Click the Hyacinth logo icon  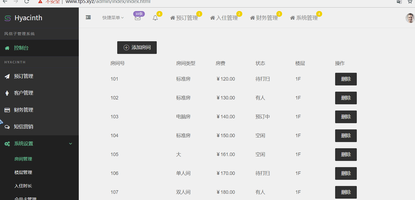click(8, 18)
